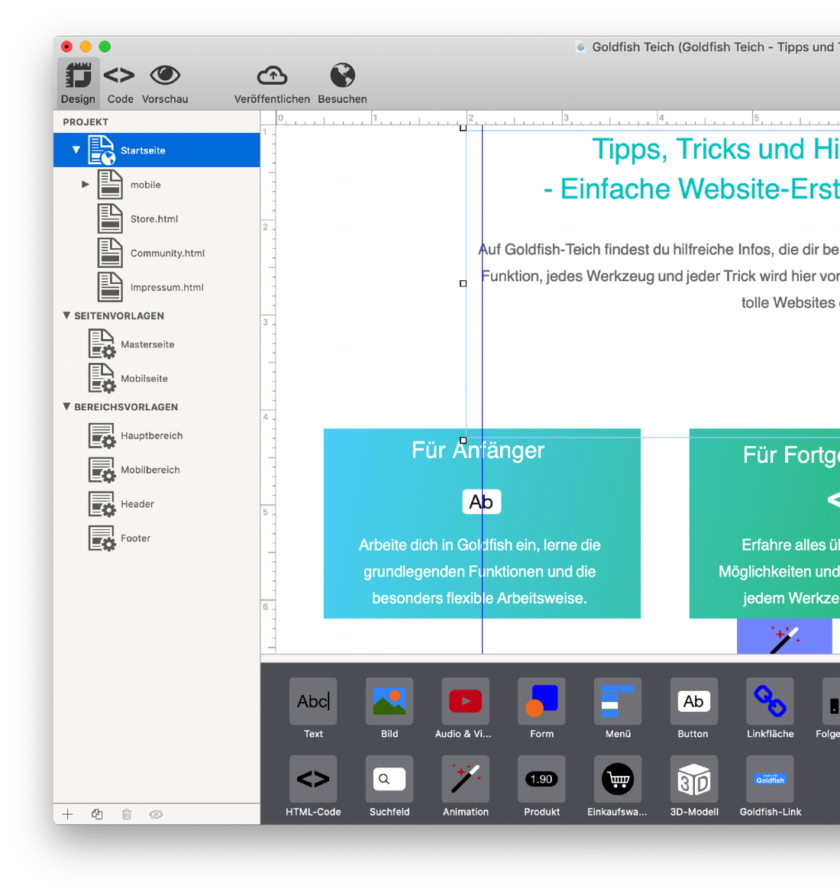Click the Veröffentlichen cloud upload icon
This screenshot has height=895, width=840.
272,76
